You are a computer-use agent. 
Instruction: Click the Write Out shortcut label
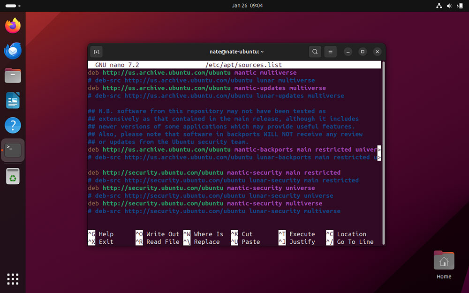point(162,234)
